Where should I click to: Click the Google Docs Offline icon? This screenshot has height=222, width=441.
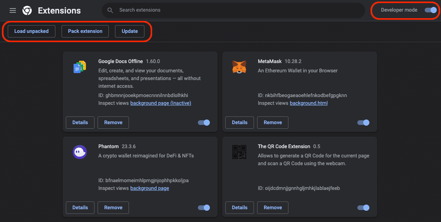pos(80,67)
